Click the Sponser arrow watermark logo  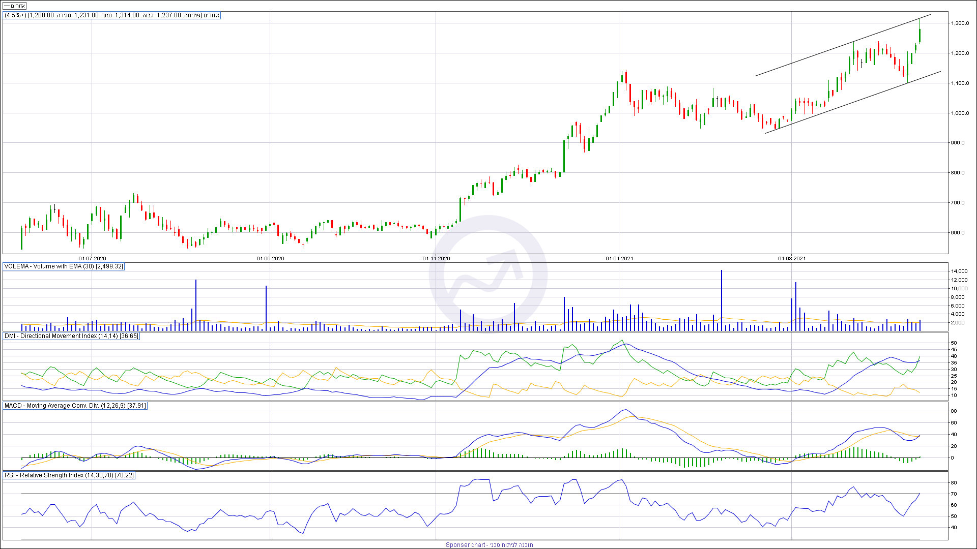(487, 274)
